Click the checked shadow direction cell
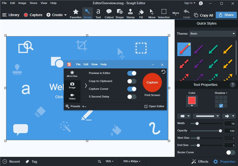This screenshot has width=238, height=166. pos(221,106)
